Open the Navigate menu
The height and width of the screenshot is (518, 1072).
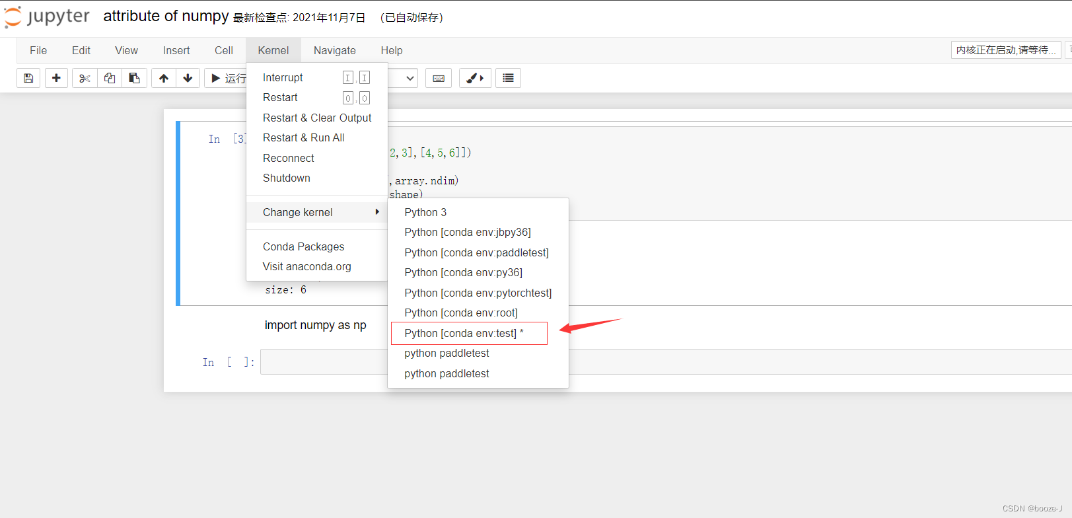(335, 50)
